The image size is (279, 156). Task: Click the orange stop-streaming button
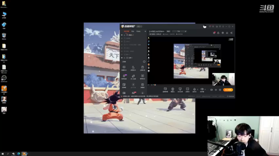tap(228, 90)
